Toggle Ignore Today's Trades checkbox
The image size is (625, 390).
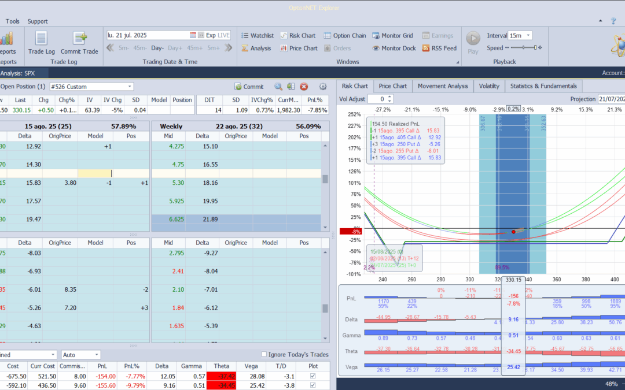[263, 354]
